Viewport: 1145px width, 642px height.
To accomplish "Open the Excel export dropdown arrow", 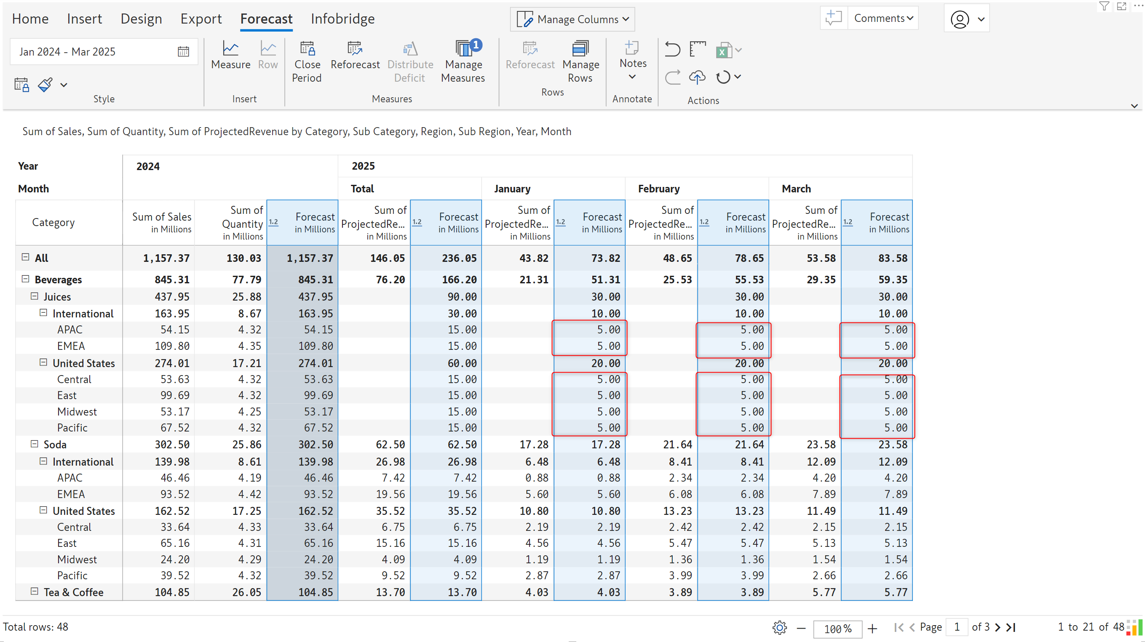I will pyautogui.click(x=738, y=50).
